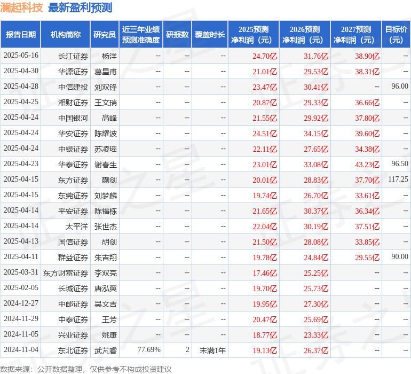Select researcher 刘梦麟
The height and width of the screenshot is (374, 411).
pos(106,196)
